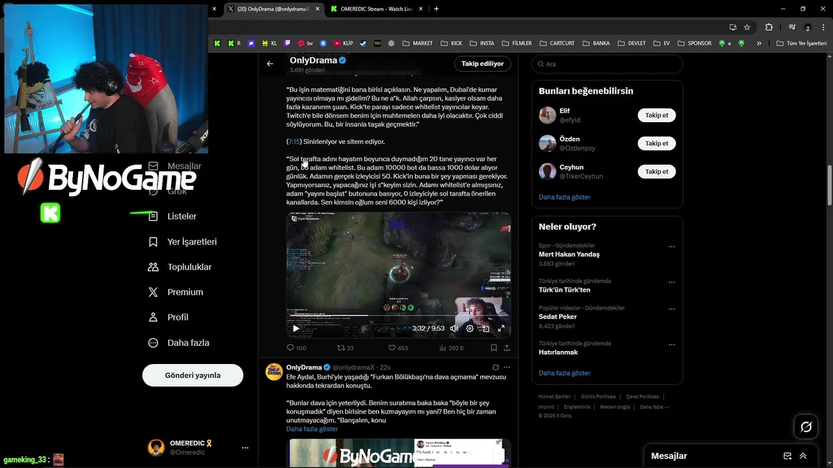Open more options for Hatırlanmak trend

tap(672, 344)
